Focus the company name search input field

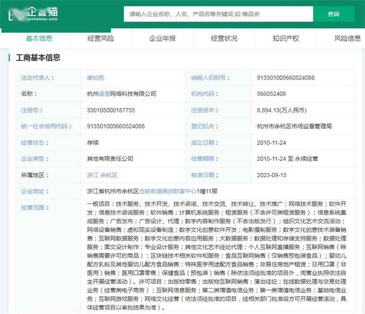point(219,14)
